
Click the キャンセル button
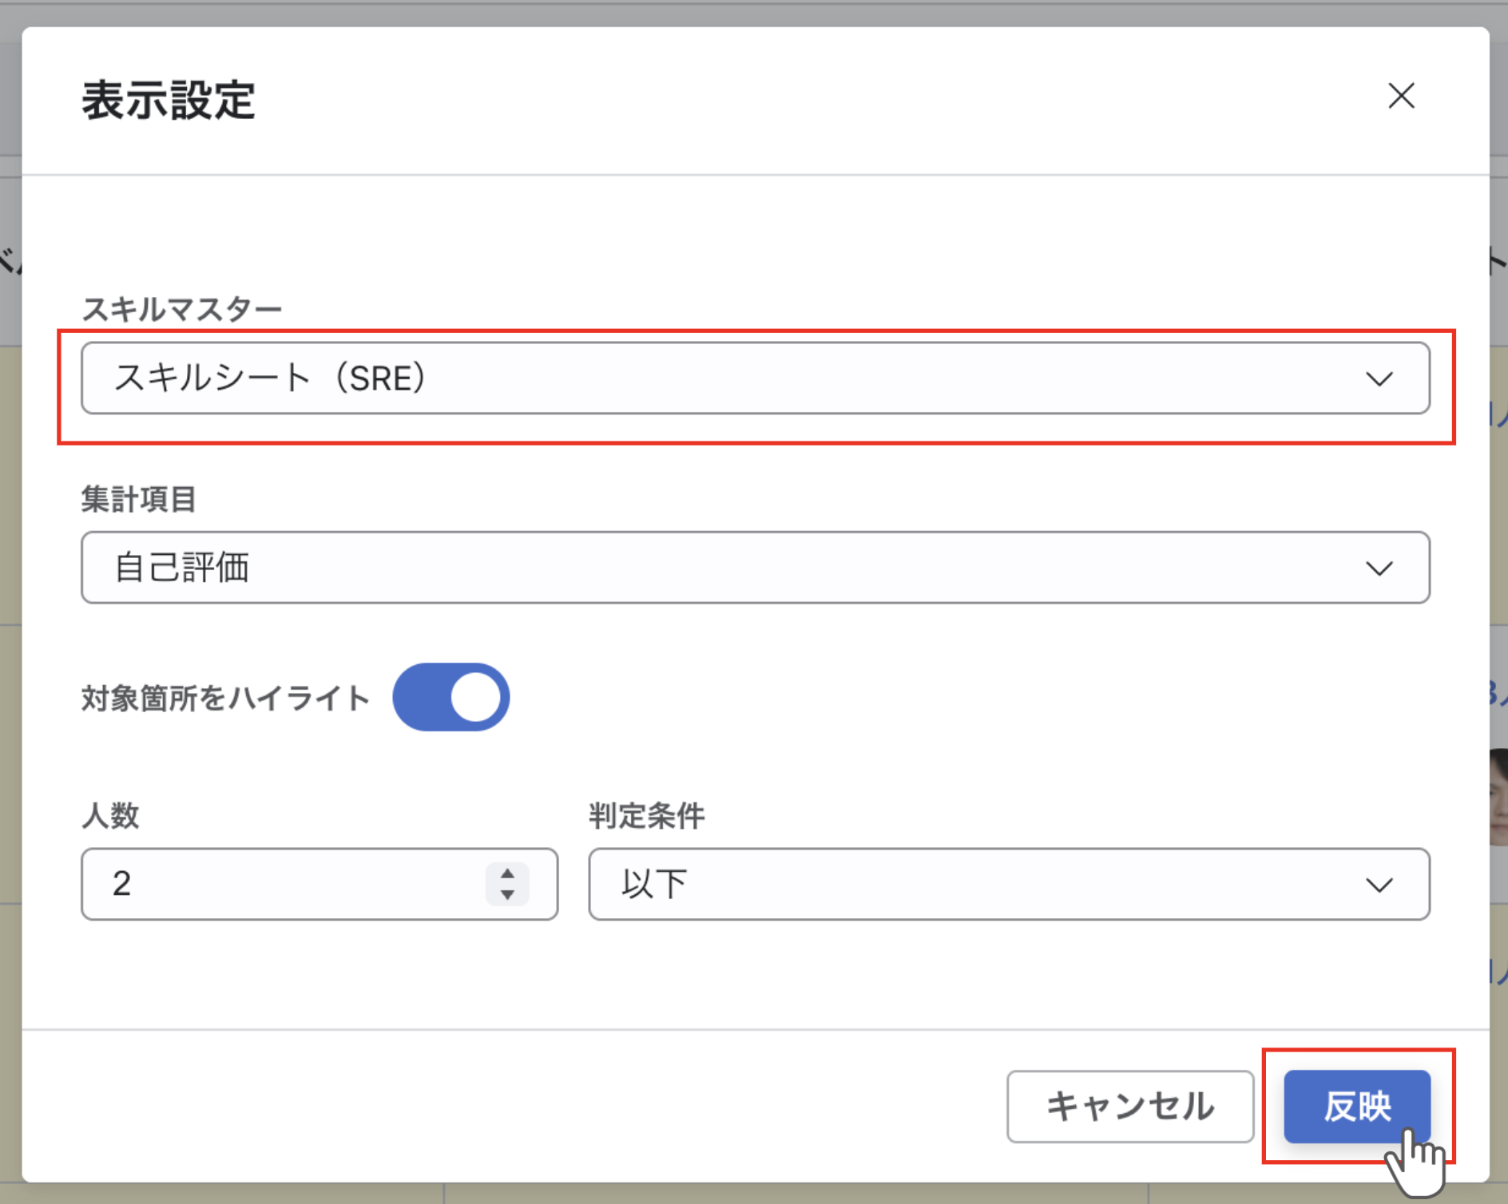(1130, 1107)
